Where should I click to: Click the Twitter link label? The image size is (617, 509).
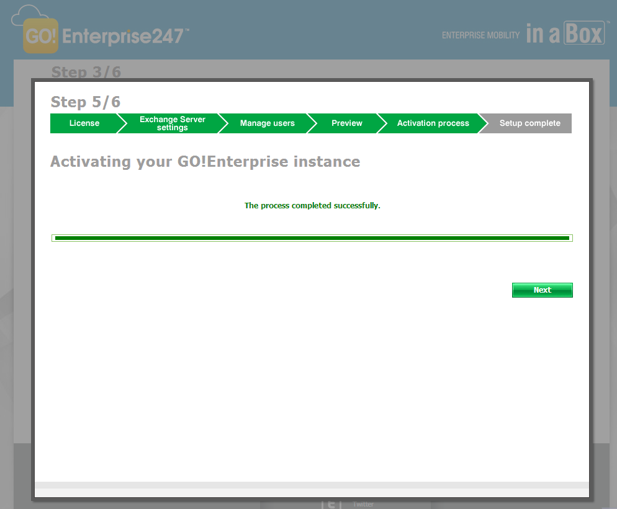(363, 504)
